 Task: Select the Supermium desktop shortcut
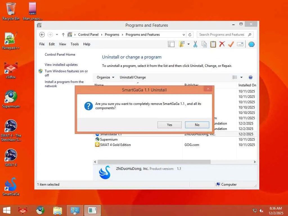coord(11,99)
